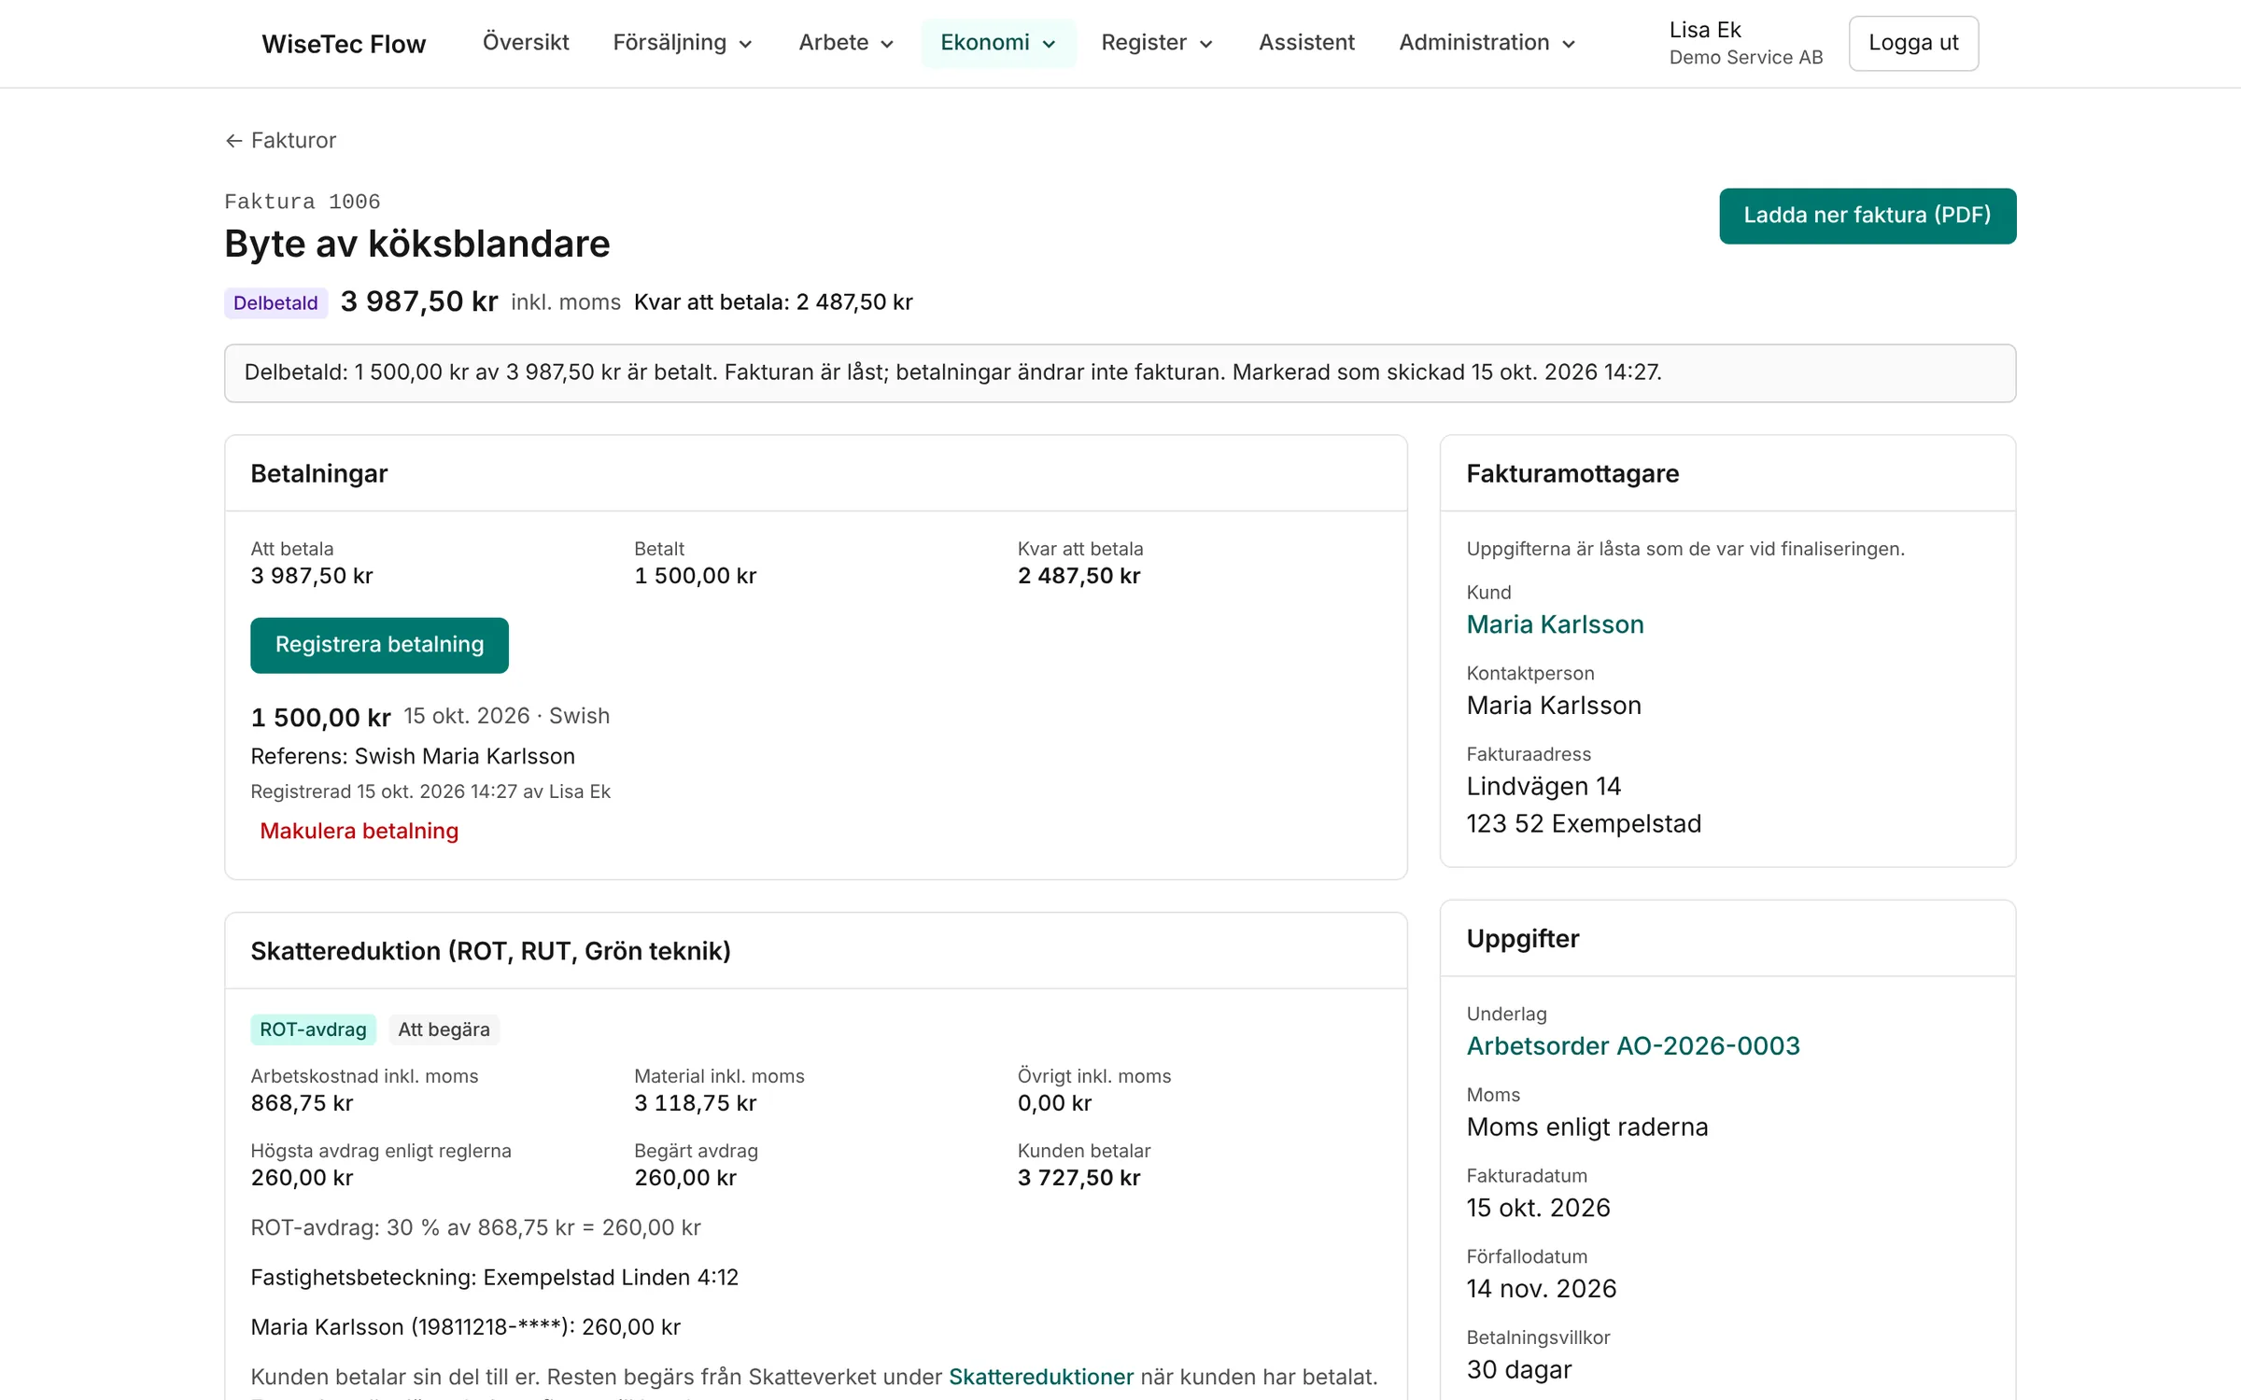Click the Fastighetsbeteckning: Exempelstad Linden 4:12 text
Viewport: 2241px width, 1400px height.
(494, 1277)
